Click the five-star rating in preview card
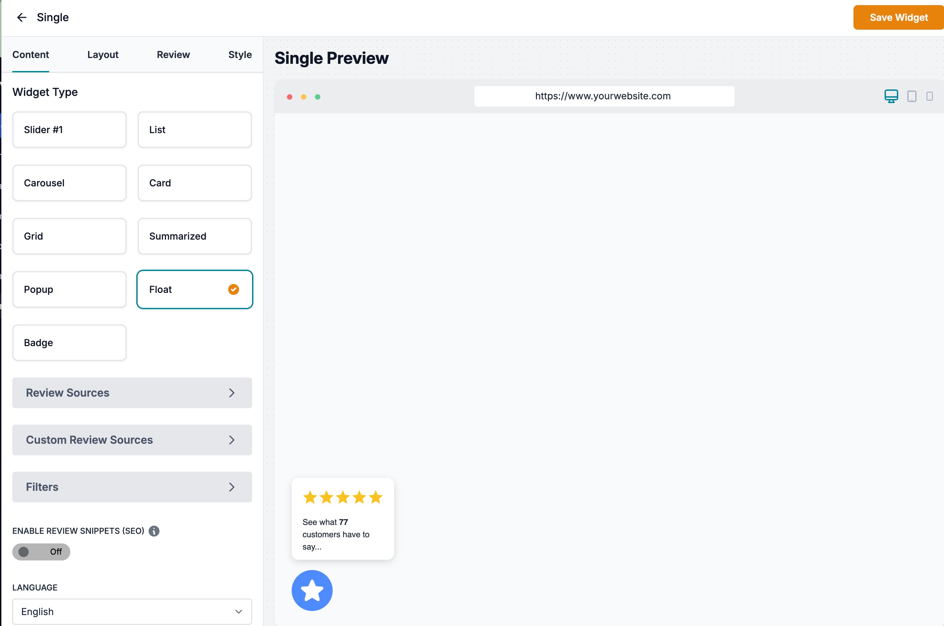Viewport: 944px width, 626px height. (x=343, y=497)
